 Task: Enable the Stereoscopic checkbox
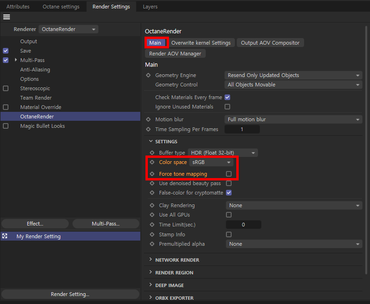pos(6,88)
